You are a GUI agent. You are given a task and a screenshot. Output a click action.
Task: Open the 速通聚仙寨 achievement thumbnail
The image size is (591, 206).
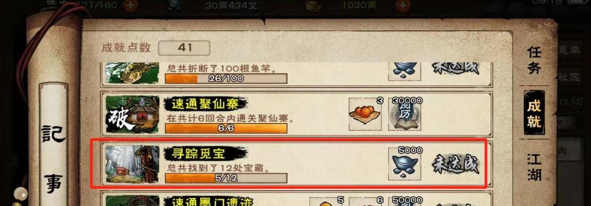click(x=132, y=114)
